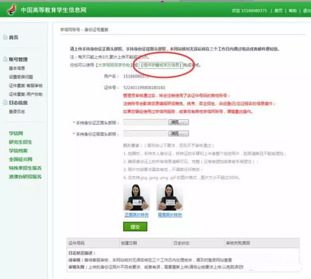The image size is (311, 279).
Task: Open 首页 in the left sidebar
Action: [x=13, y=37]
